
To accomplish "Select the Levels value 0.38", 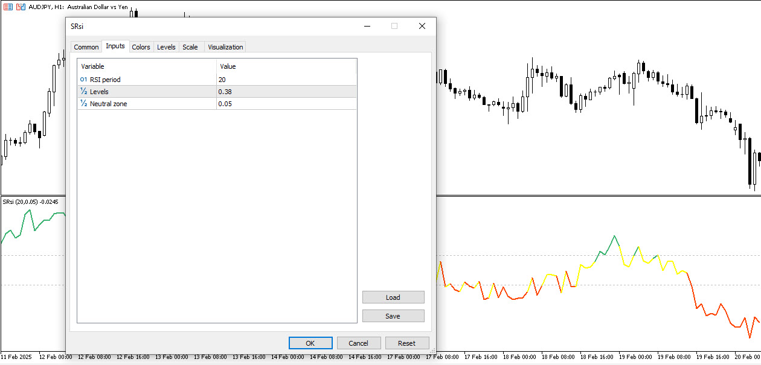I will click(x=286, y=92).
